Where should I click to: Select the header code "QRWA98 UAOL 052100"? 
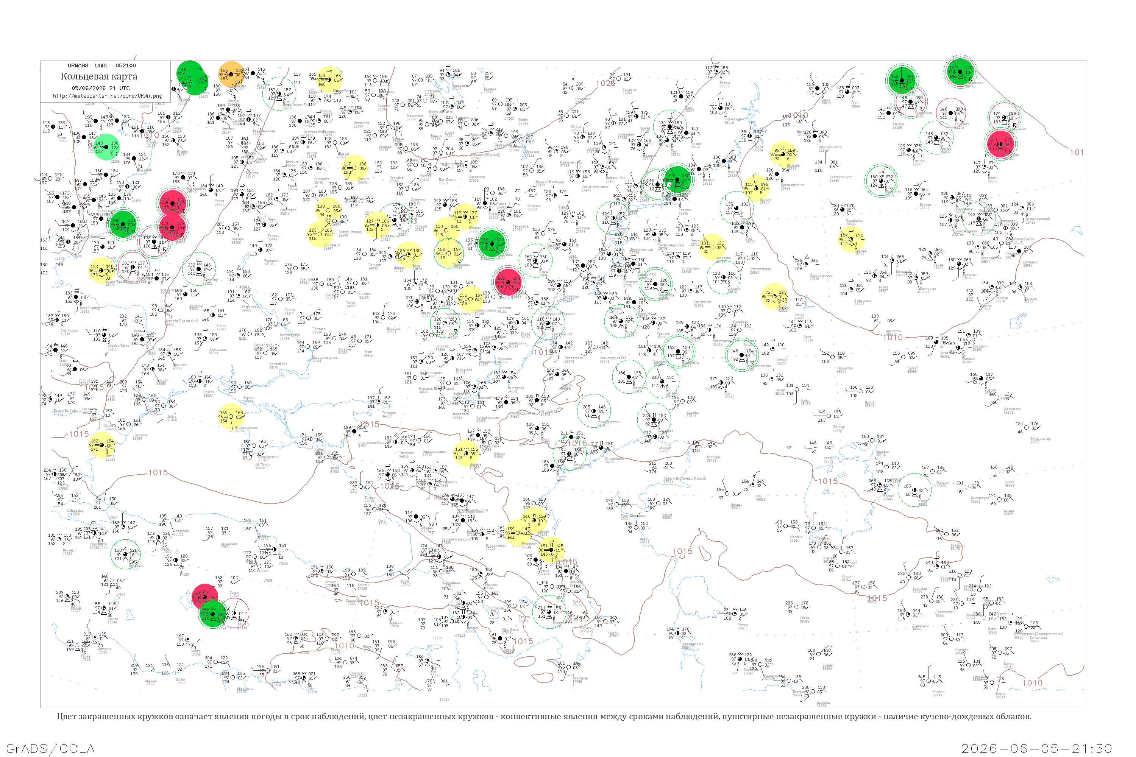coord(102,65)
